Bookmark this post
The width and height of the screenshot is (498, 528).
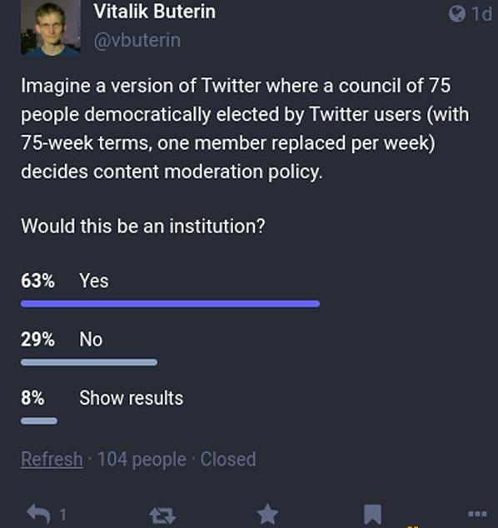point(372,516)
